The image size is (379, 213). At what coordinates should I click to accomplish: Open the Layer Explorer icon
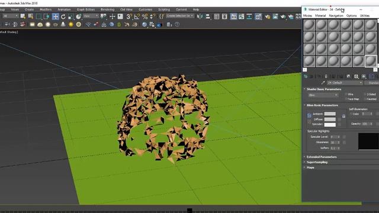point(224,17)
